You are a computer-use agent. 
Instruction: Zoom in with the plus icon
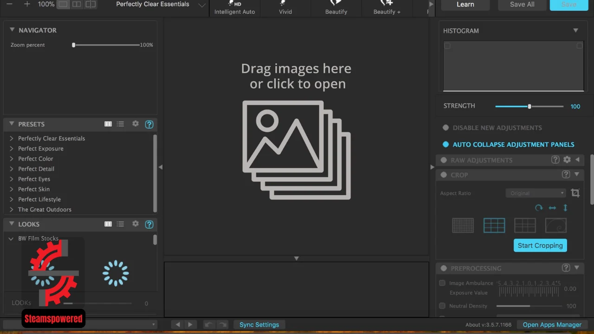(x=27, y=4)
